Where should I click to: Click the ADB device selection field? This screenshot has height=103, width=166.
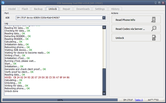click(x=61, y=18)
